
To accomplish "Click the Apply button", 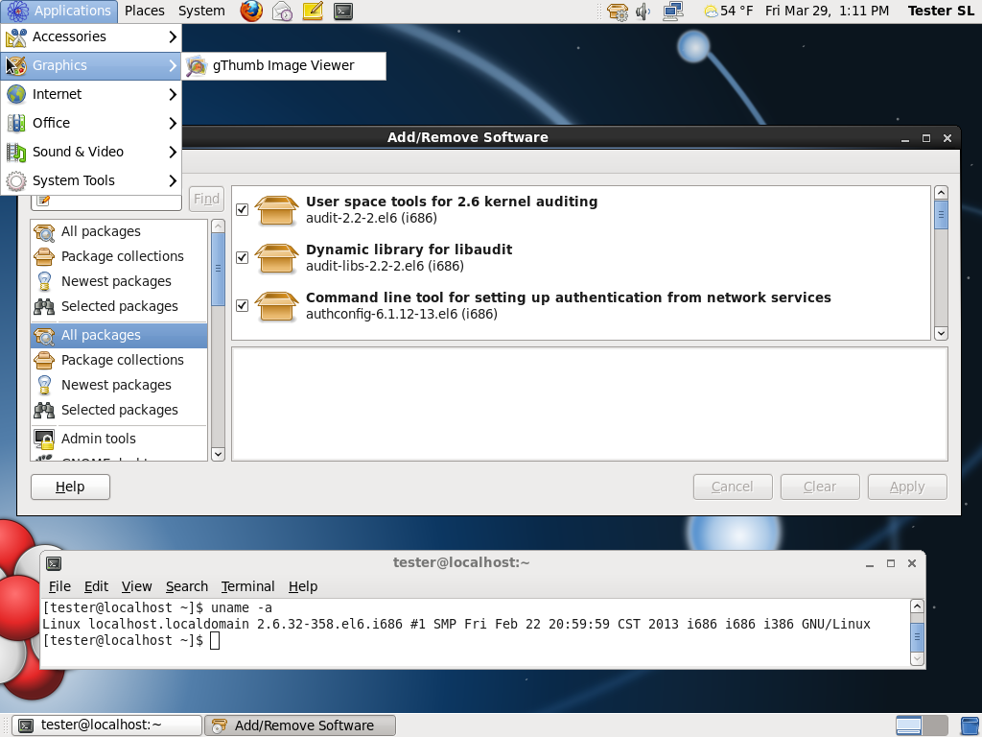I will (907, 487).
